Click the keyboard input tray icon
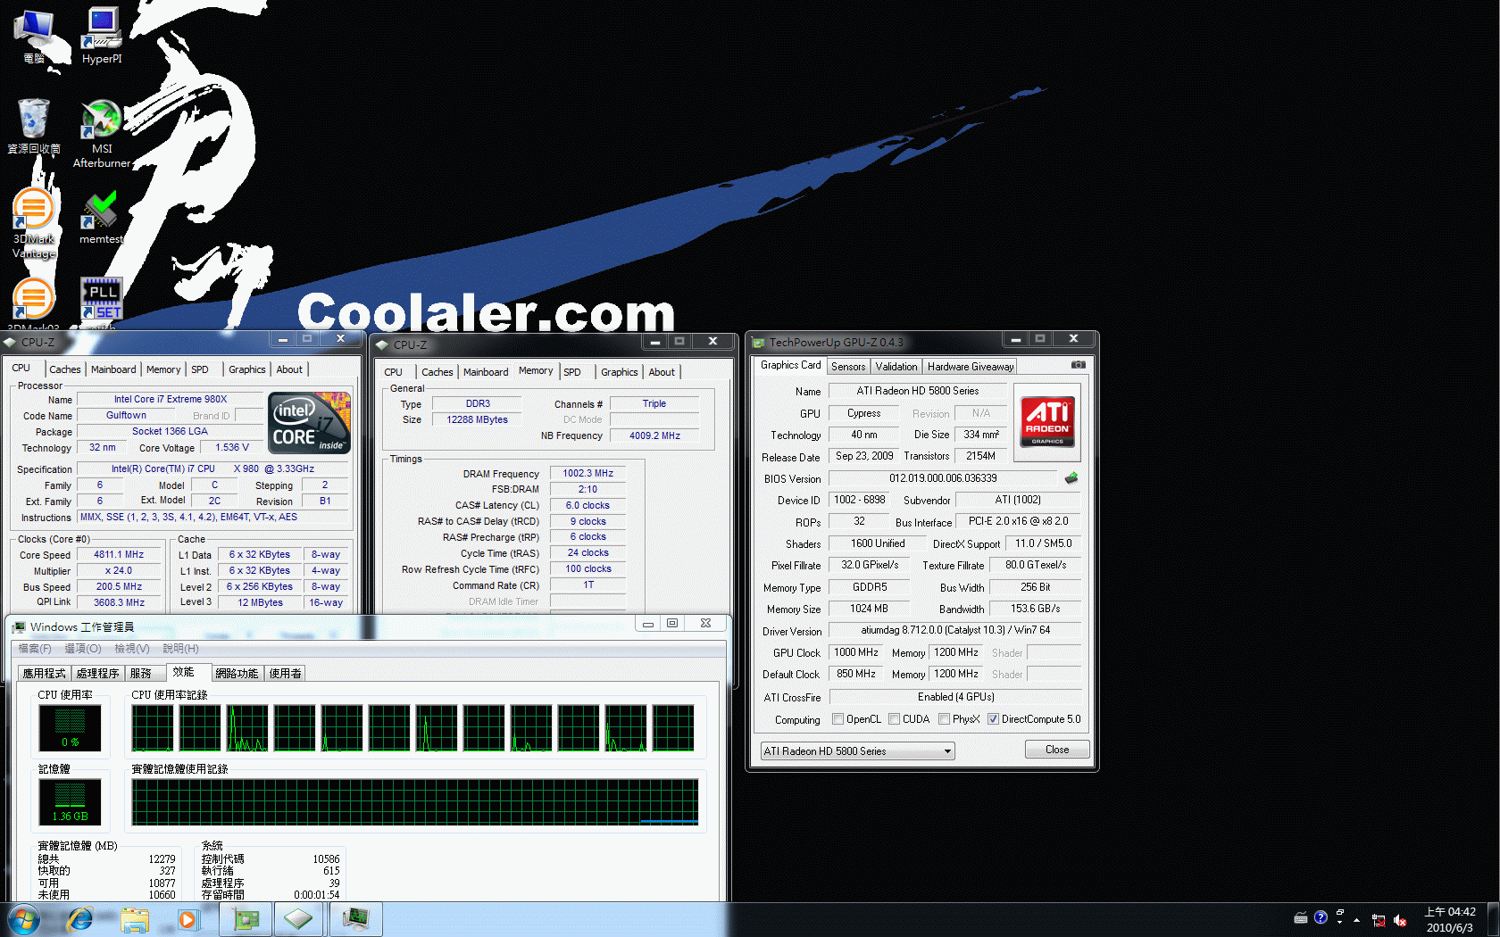This screenshot has width=1500, height=937. pyautogui.click(x=1301, y=917)
